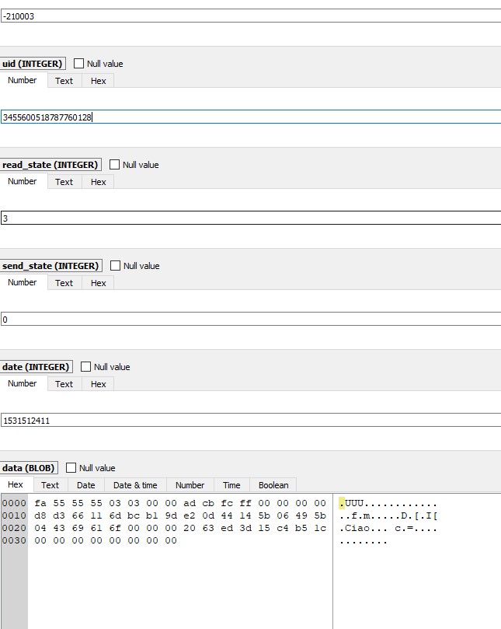Select the Hex tab of data BLOB
The width and height of the screenshot is (501, 629).
[16, 484]
